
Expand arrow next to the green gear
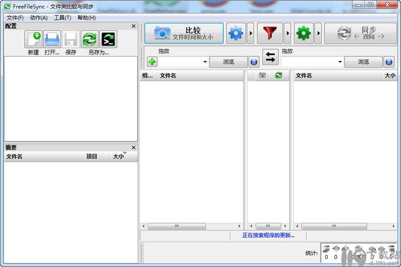[x=318, y=33]
